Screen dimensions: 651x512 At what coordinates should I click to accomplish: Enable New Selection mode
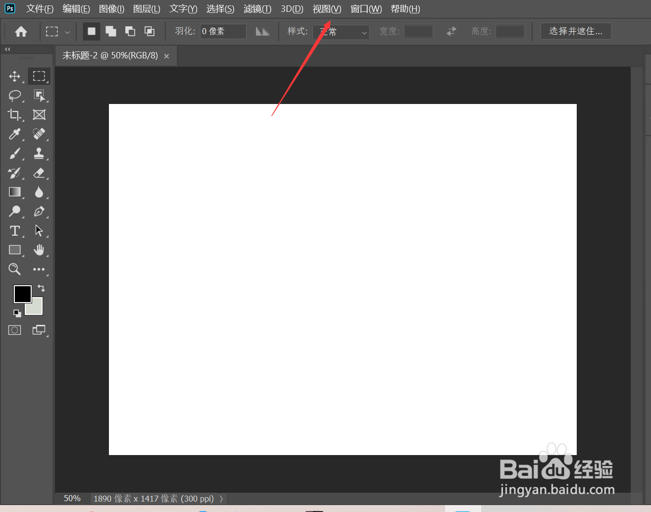point(92,32)
